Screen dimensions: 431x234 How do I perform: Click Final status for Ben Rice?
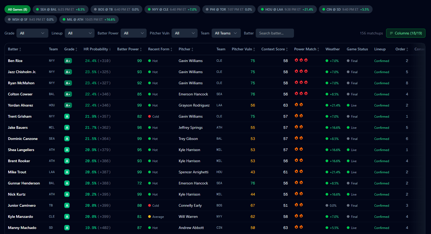point(352,61)
